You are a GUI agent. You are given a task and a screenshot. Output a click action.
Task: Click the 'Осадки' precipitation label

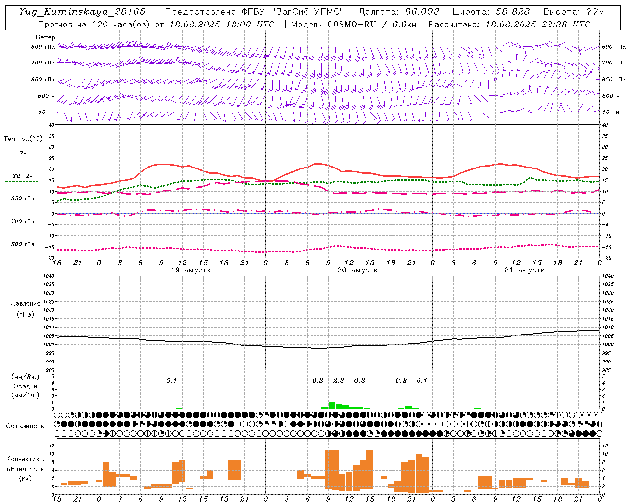tap(26, 386)
